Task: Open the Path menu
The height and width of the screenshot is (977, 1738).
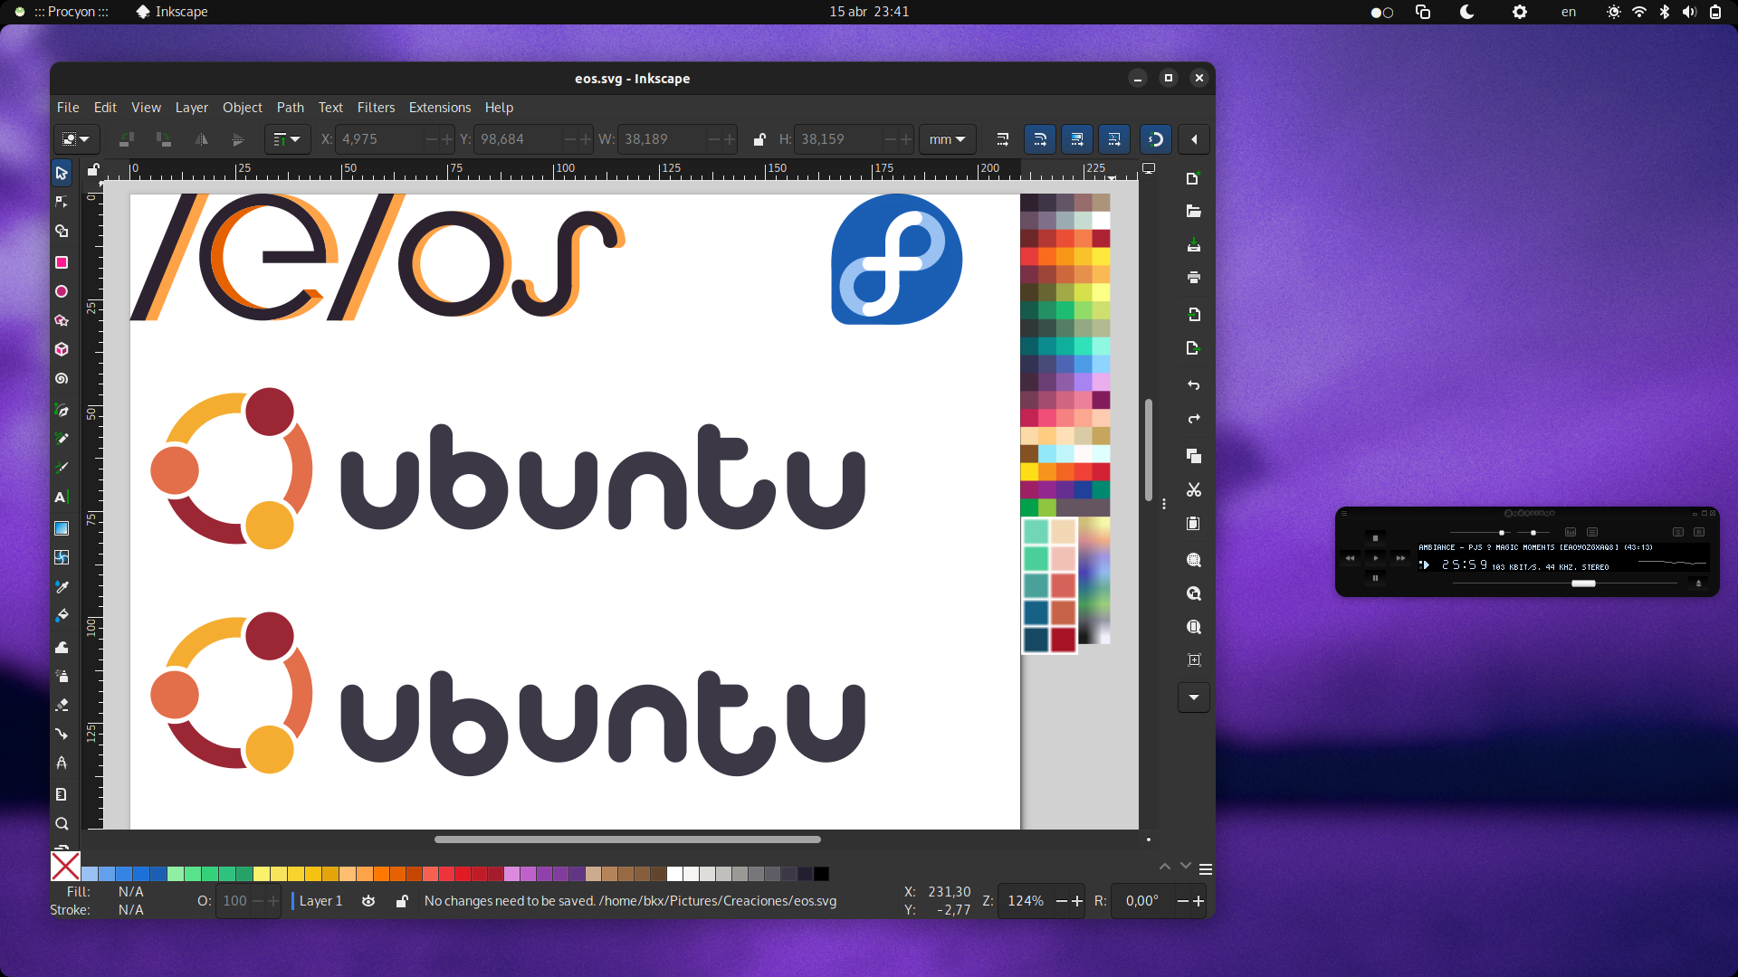Action: click(x=290, y=108)
